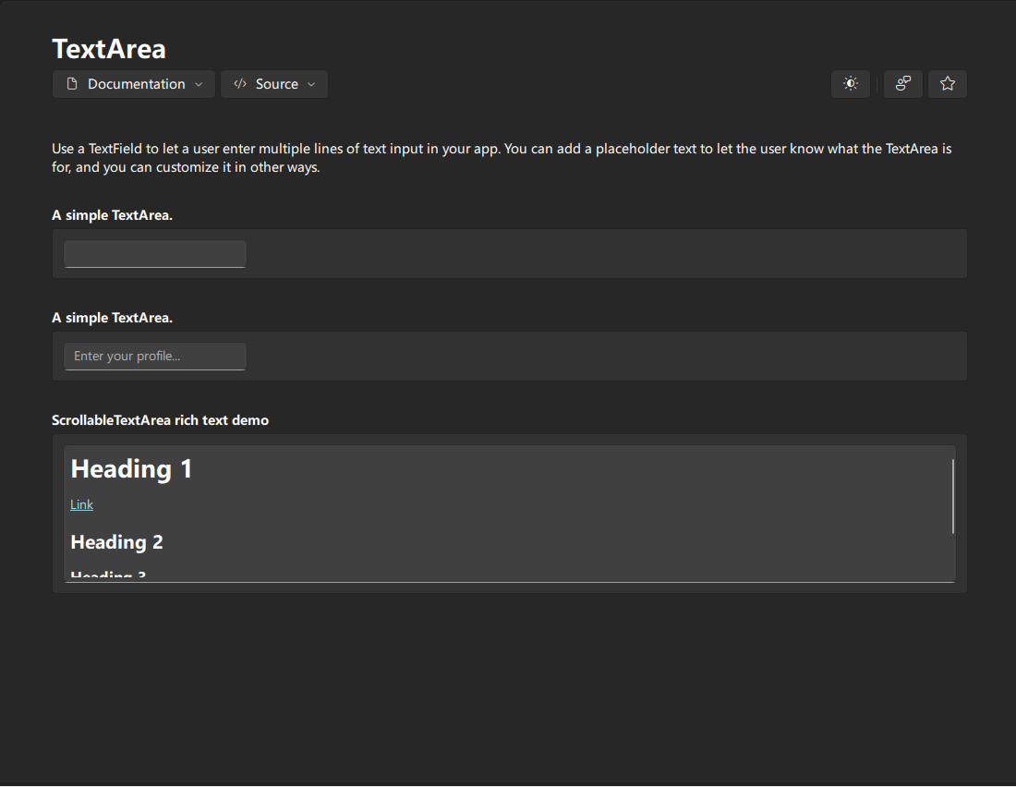Click the layout direction icon button
This screenshot has width=1016, height=787.
click(902, 84)
